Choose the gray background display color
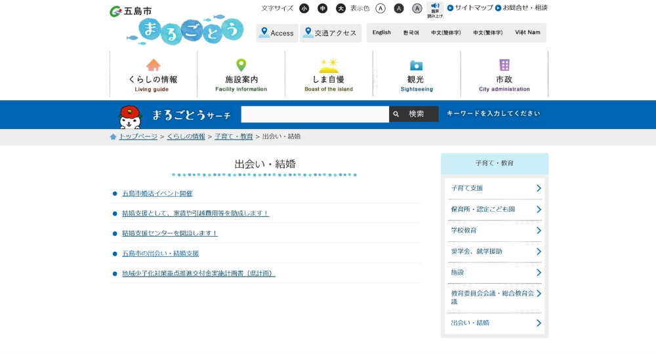656x354 pixels. (x=417, y=9)
